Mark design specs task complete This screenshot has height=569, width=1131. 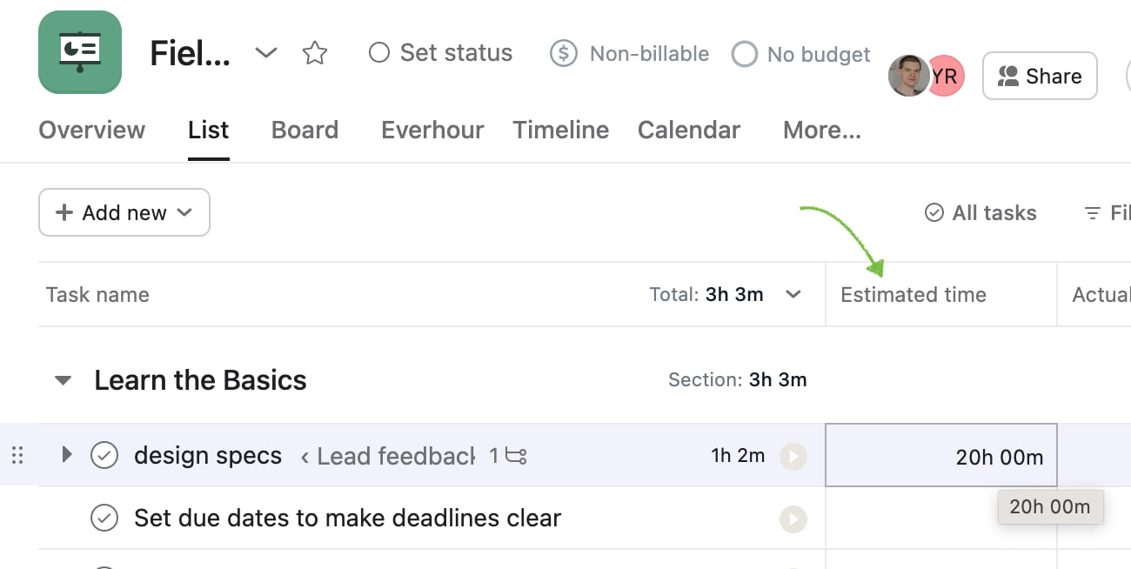point(104,455)
